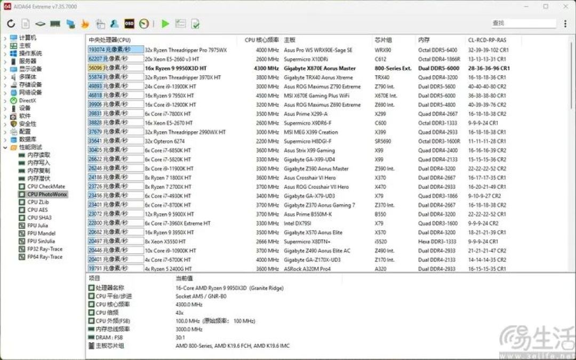This screenshot has width=576, height=360.
Task: Launch the disk benchmark toolbar icon
Action: click(40, 24)
